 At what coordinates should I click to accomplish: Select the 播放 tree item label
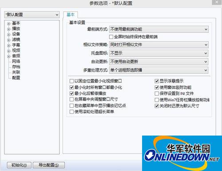click(x=16, y=28)
